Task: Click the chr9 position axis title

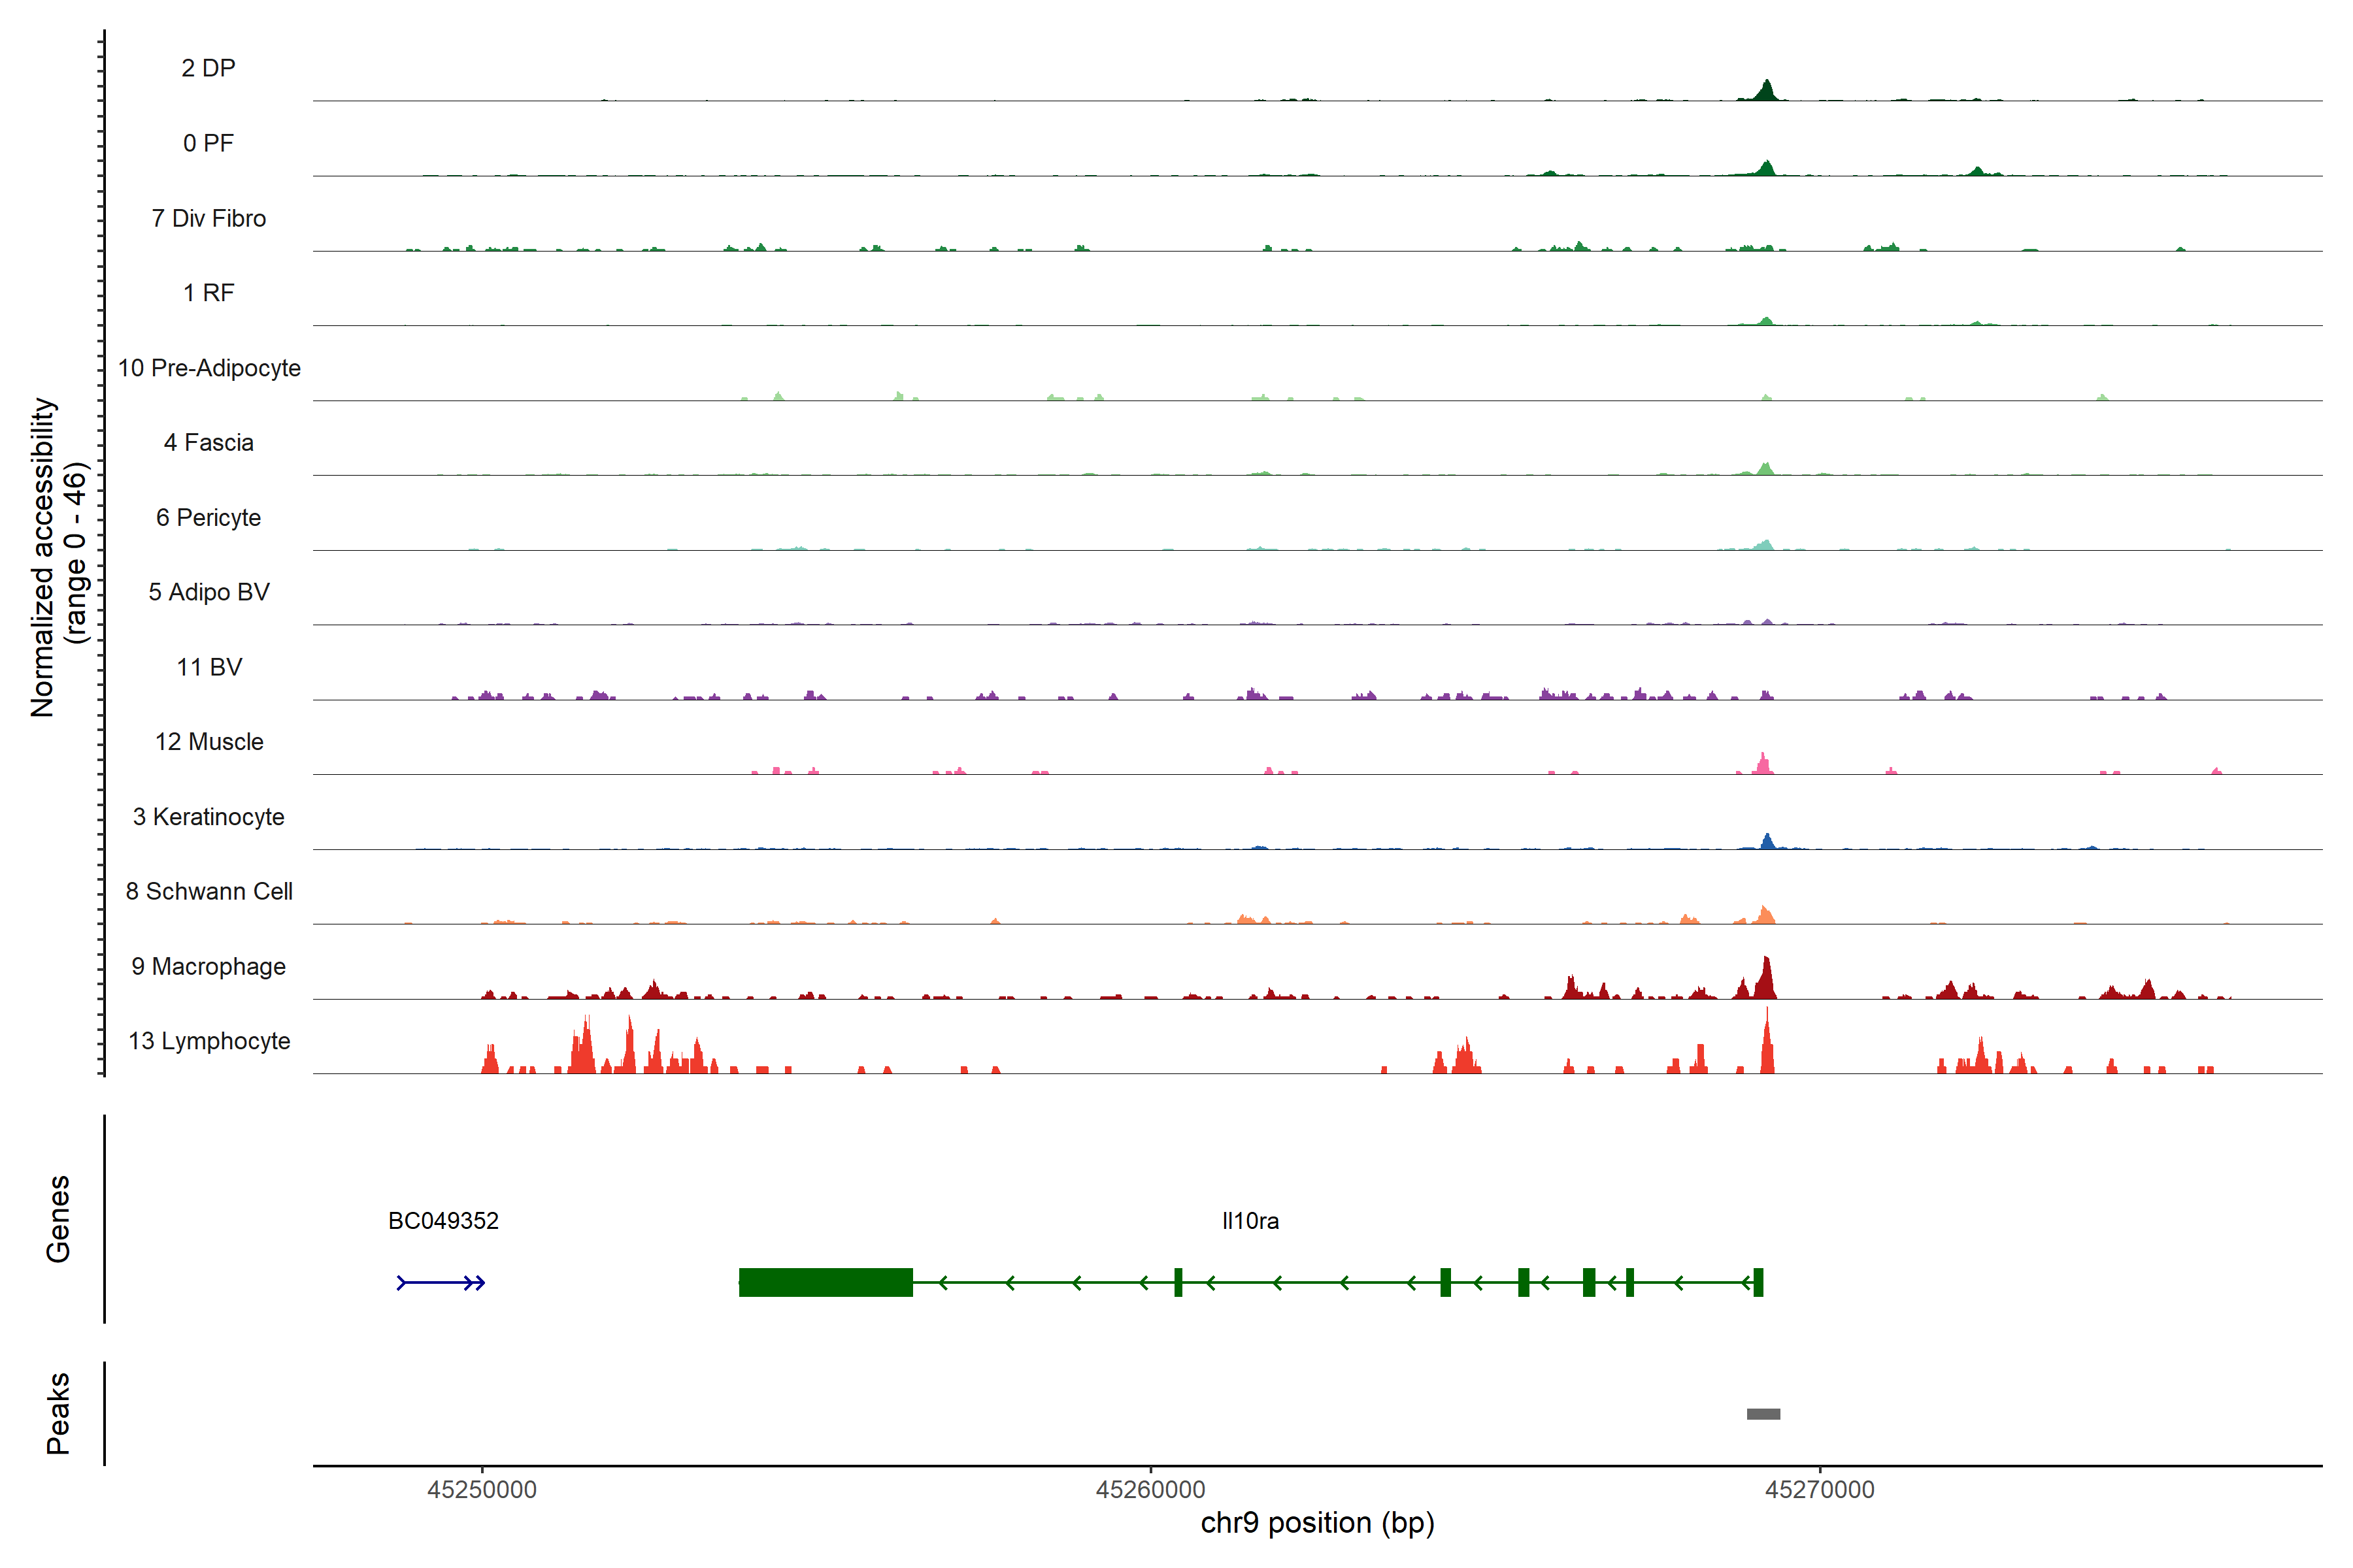Action: [1316, 1523]
